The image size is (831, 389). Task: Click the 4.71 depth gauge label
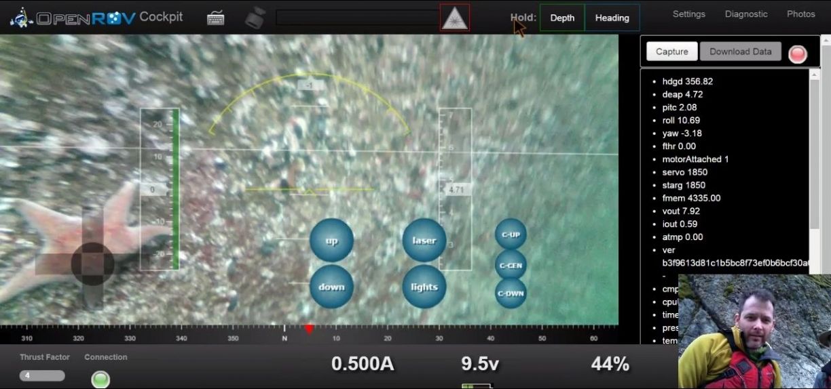tap(456, 190)
